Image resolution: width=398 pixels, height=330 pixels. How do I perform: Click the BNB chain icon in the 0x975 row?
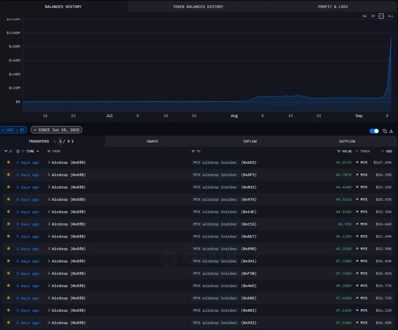[8, 200]
